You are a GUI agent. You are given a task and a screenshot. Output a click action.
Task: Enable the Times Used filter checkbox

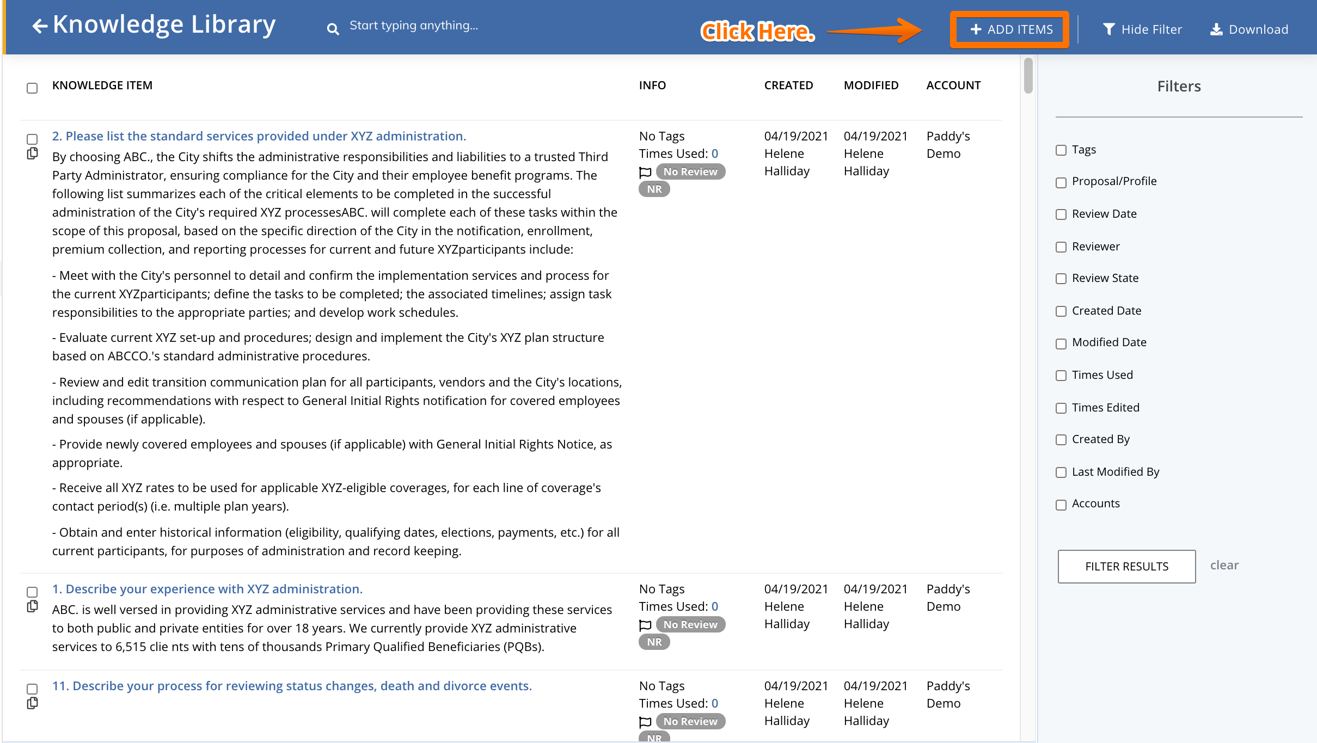[x=1061, y=376]
